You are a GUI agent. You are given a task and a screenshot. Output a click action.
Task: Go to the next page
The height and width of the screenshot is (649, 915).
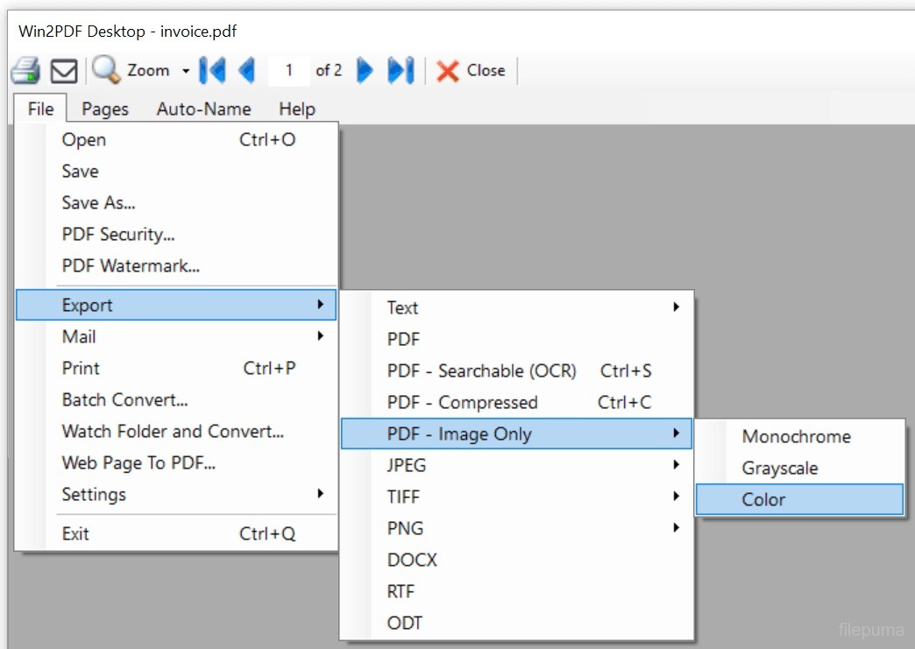365,71
